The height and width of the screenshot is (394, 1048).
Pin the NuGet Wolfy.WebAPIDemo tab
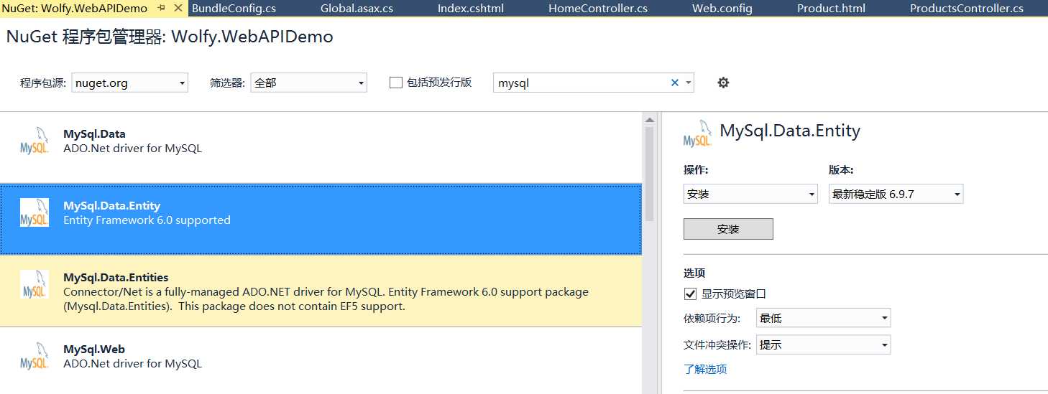pos(162,8)
